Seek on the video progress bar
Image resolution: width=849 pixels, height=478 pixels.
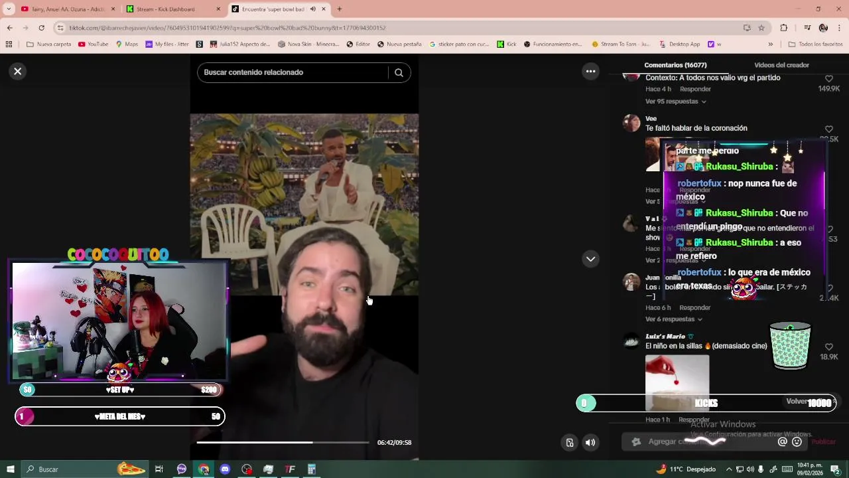point(283,442)
